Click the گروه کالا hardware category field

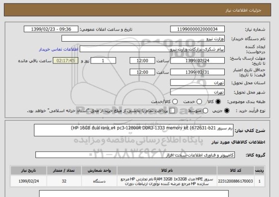point(135,155)
